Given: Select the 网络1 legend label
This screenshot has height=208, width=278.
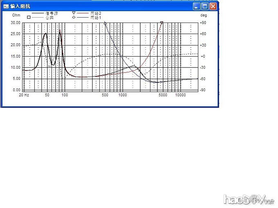Looking at the screenshot, I should pos(95,18).
